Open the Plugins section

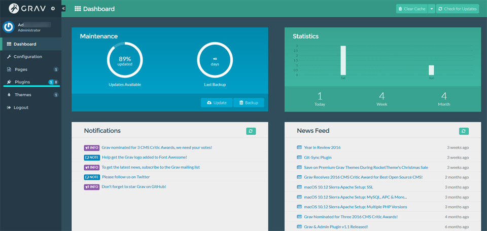coord(31,82)
